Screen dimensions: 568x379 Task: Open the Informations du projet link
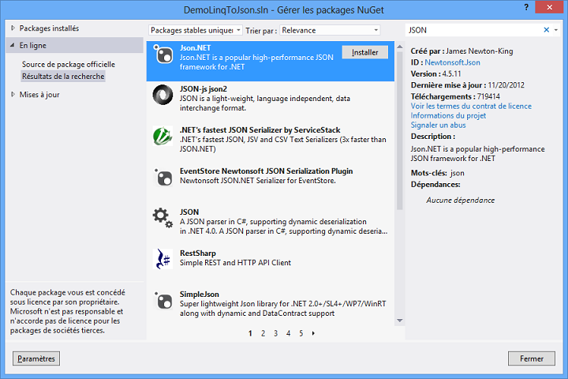tap(448, 116)
